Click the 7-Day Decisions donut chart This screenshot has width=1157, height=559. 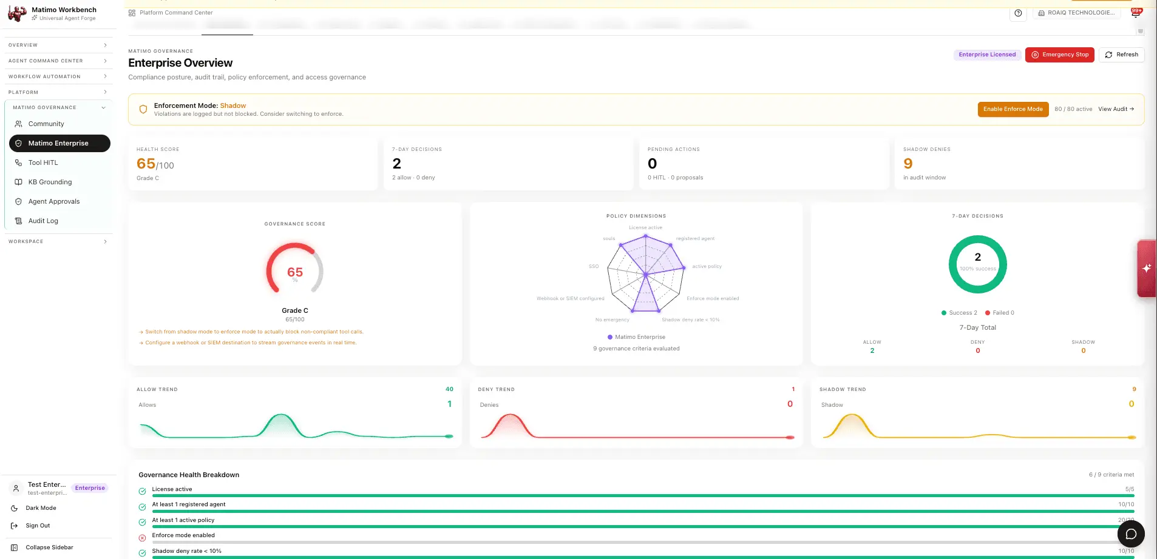[x=977, y=264]
